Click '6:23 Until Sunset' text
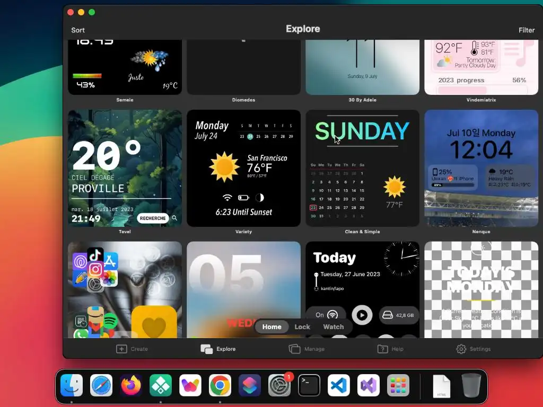This screenshot has width=543, height=407. click(x=244, y=212)
